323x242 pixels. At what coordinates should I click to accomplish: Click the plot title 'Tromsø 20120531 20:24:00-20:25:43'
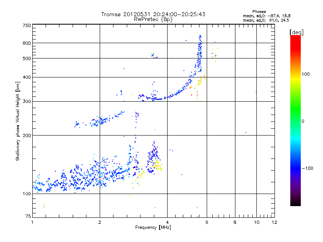(153, 14)
